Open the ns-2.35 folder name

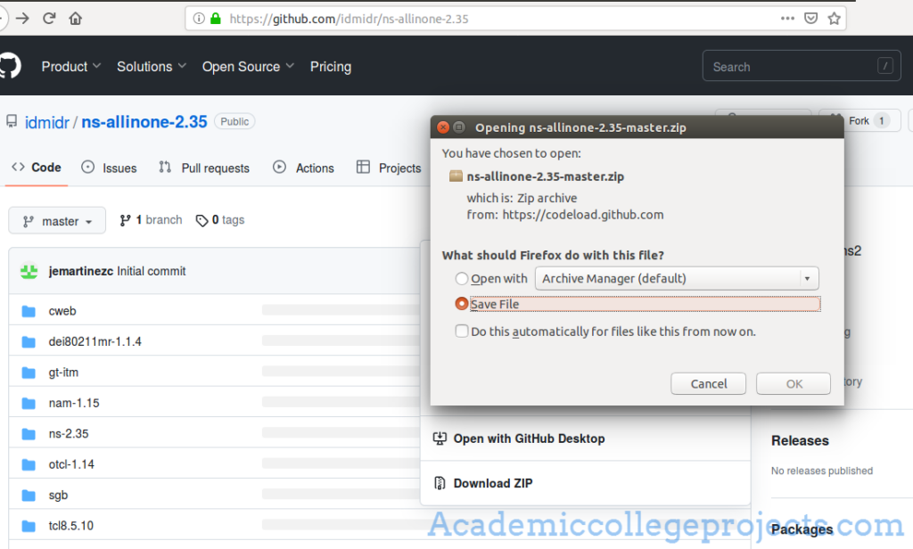(x=69, y=434)
